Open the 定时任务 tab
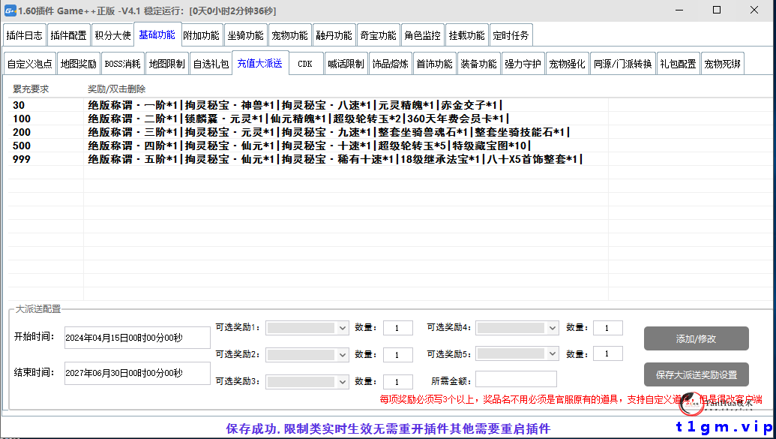776x439 pixels. point(511,34)
